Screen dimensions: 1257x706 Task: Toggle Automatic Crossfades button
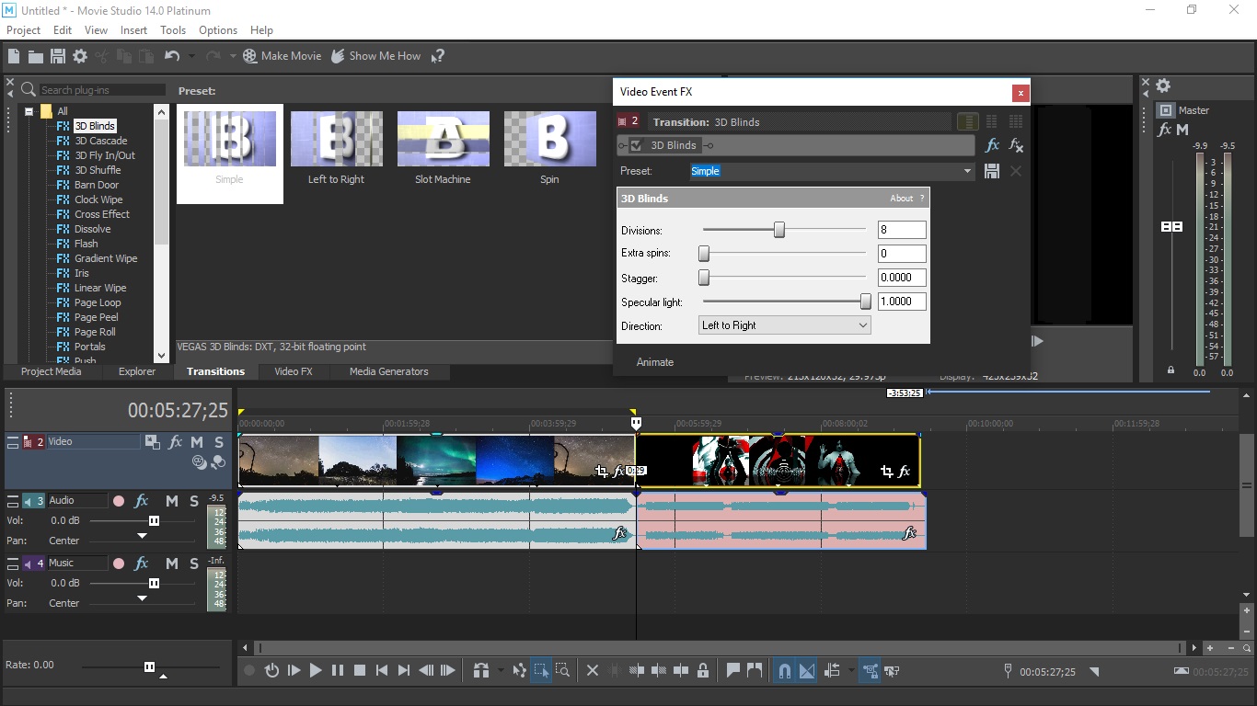tap(807, 671)
